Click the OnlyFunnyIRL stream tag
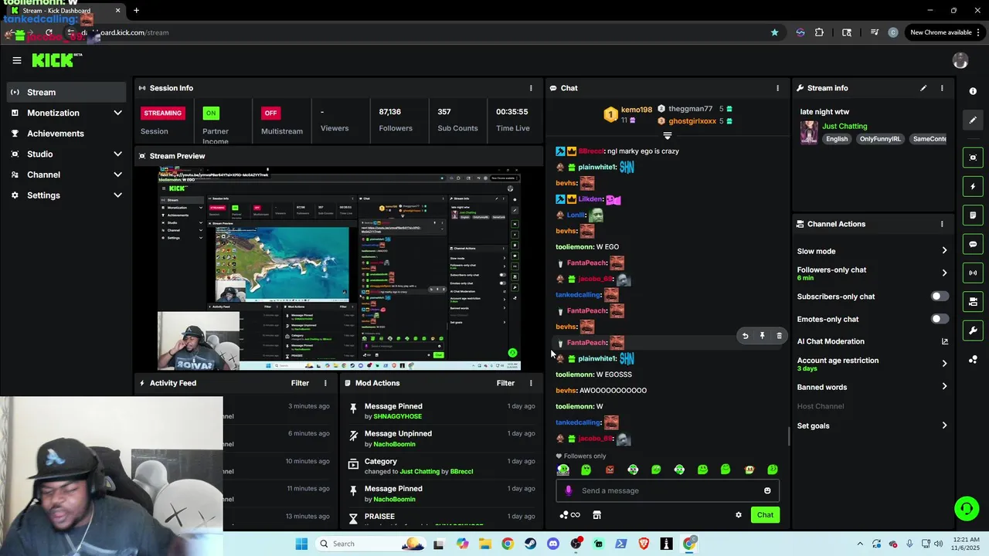 pos(880,139)
